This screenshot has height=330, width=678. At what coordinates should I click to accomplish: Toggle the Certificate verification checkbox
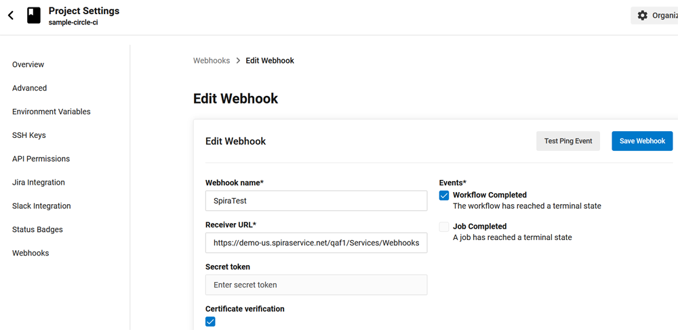tap(210, 321)
